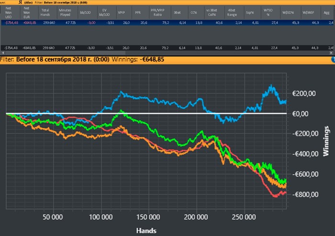Click the €200,00 axis label

(304, 93)
